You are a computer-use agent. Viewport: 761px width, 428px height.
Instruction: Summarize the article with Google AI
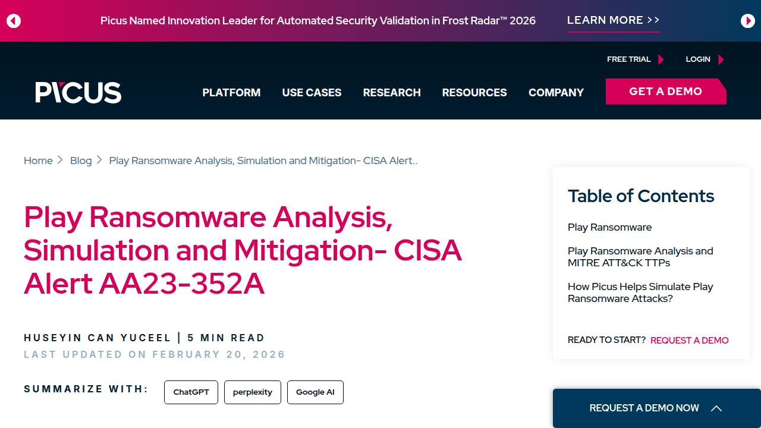[x=315, y=392]
